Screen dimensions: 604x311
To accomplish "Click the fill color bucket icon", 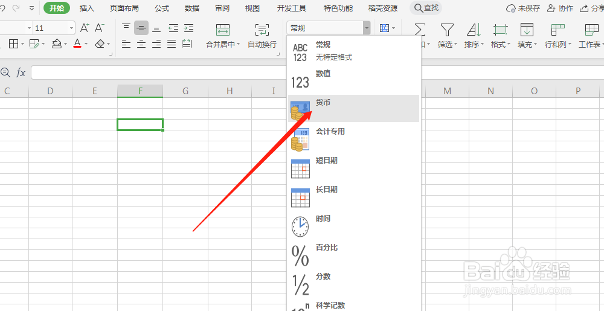I will coord(57,44).
